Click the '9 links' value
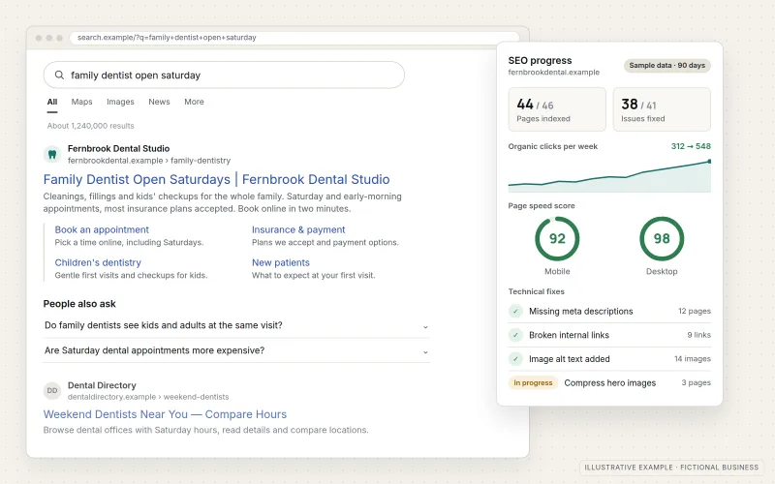 pos(698,335)
